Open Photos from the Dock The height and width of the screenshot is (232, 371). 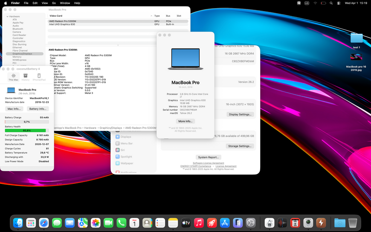pos(96,223)
